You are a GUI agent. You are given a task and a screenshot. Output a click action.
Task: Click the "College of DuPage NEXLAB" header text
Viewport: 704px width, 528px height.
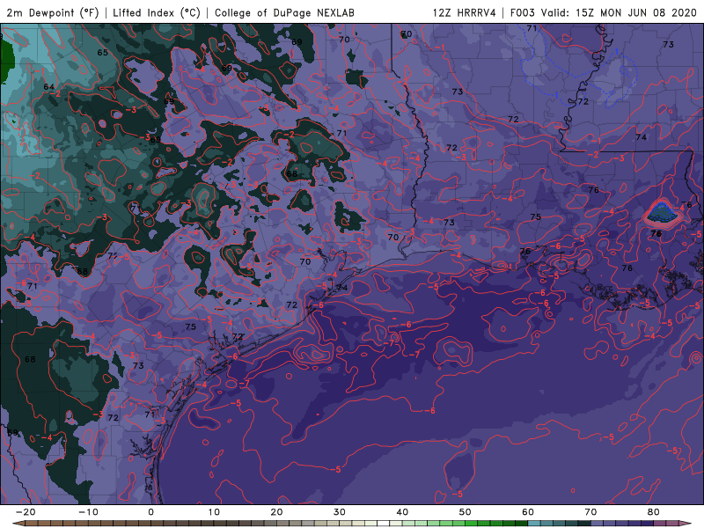click(x=284, y=12)
